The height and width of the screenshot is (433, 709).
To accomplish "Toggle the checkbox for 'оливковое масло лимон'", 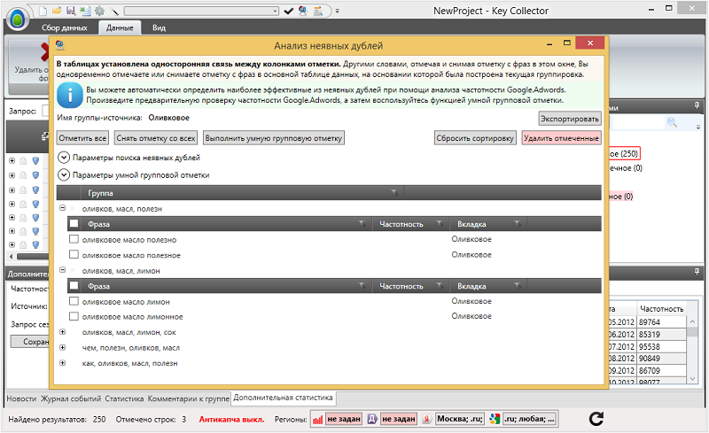I will (74, 302).
